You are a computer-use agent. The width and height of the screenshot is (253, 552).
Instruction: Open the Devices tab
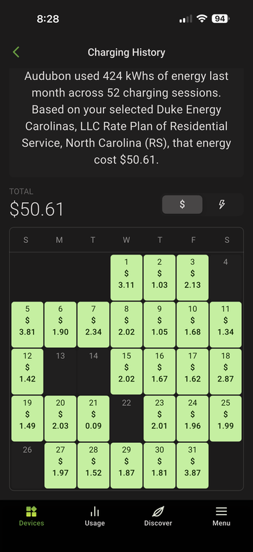[32, 516]
